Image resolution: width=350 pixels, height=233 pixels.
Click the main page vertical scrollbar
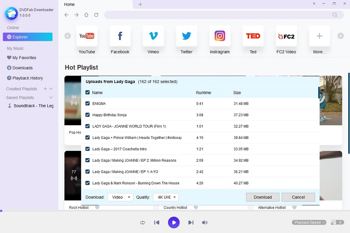(349, 113)
